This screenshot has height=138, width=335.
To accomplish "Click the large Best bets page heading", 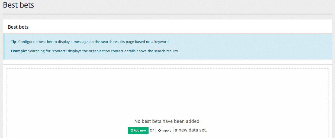I will click(18, 5).
